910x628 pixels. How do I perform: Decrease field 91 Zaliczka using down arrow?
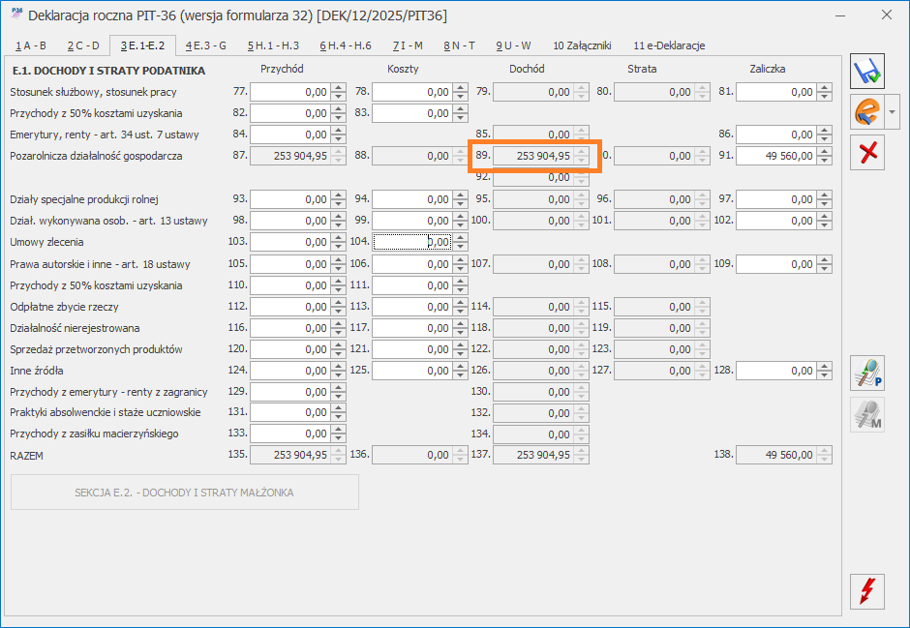click(824, 160)
